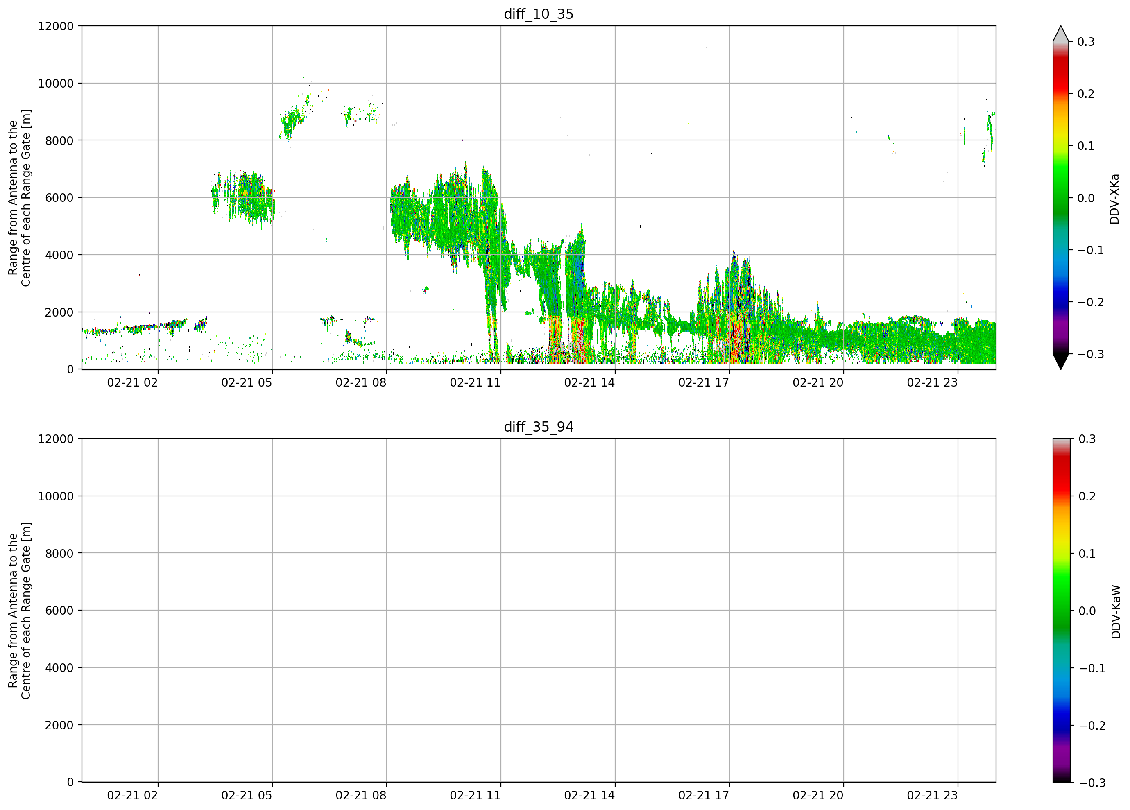Click the 6000 tick on diff_10_35 y-axis
Image resolution: width=1130 pixels, height=810 pixels.
click(x=59, y=198)
